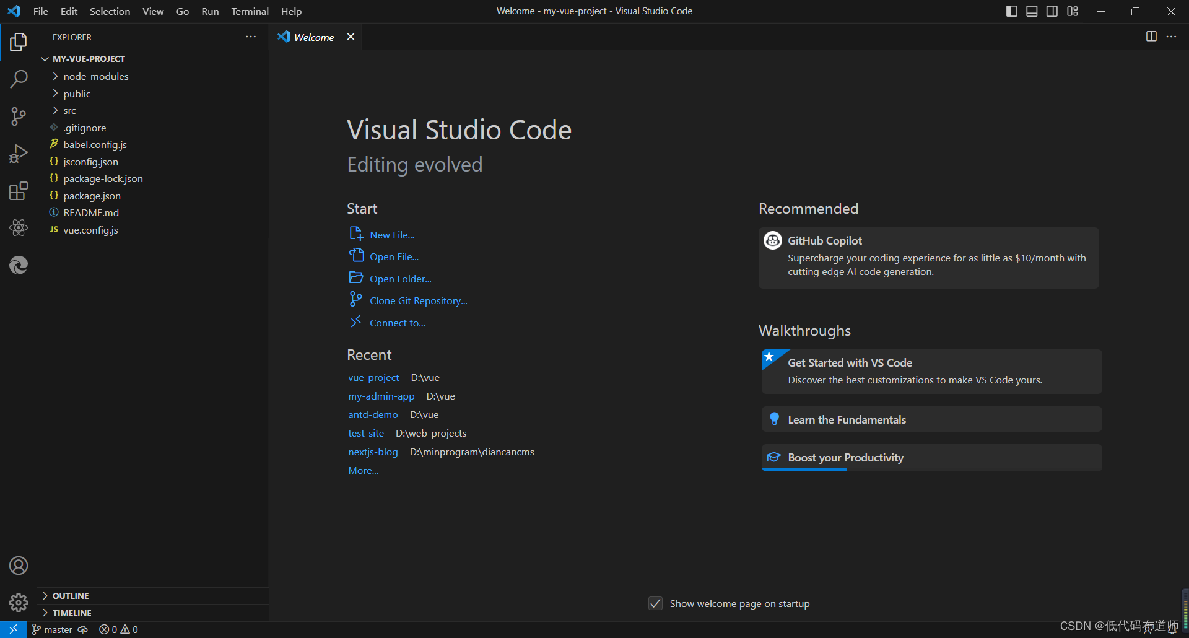Open Get Started with VS Code walkthrough

coord(931,372)
